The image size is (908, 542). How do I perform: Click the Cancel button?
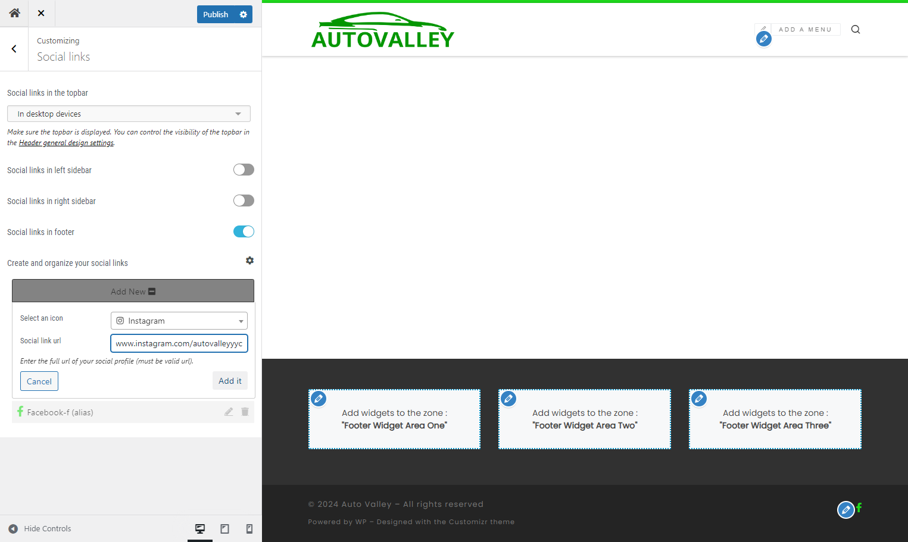[x=39, y=381]
